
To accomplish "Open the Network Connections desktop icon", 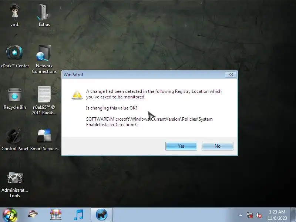I will (x=44, y=58).
